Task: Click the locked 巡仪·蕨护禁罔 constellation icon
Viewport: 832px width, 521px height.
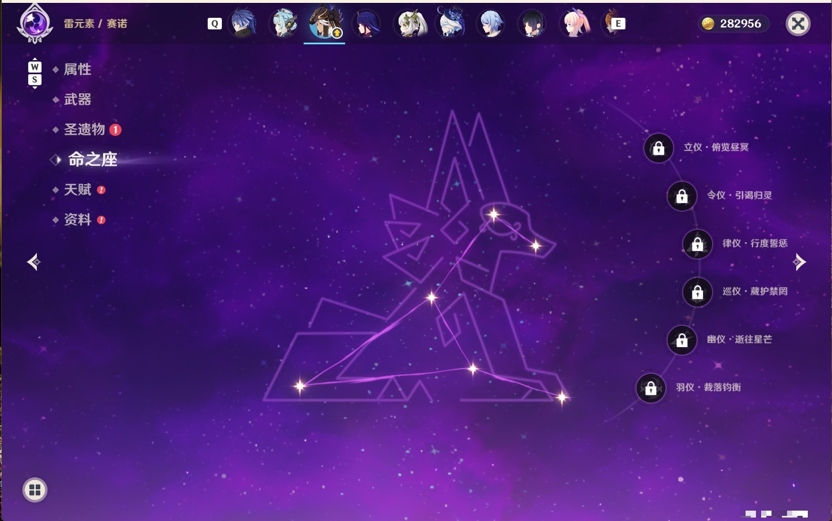Action: point(697,292)
